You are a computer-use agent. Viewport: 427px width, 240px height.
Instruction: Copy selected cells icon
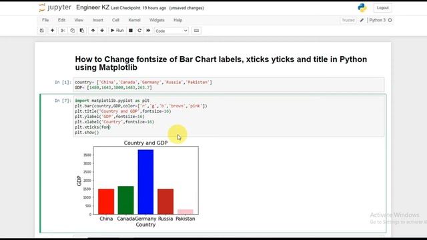point(73,31)
